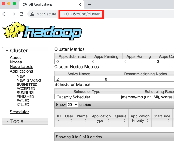Screen dimensions: 174x143
Task: Sort table by User column
Action: coord(69,118)
